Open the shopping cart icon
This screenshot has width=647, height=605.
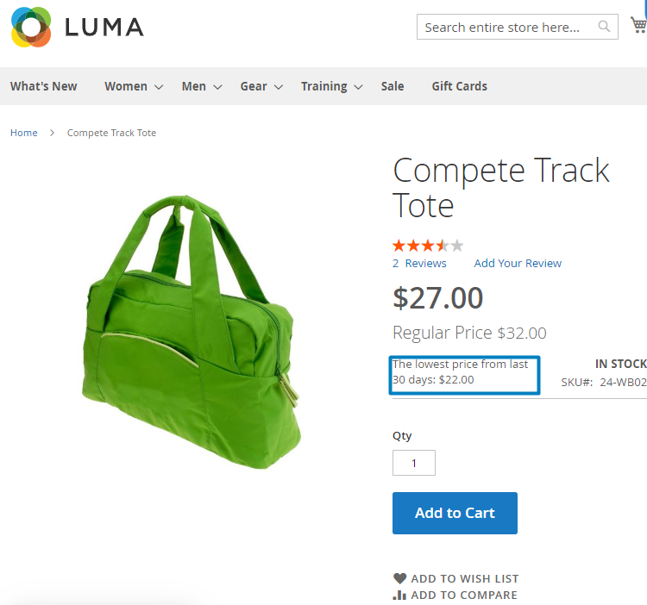(638, 25)
